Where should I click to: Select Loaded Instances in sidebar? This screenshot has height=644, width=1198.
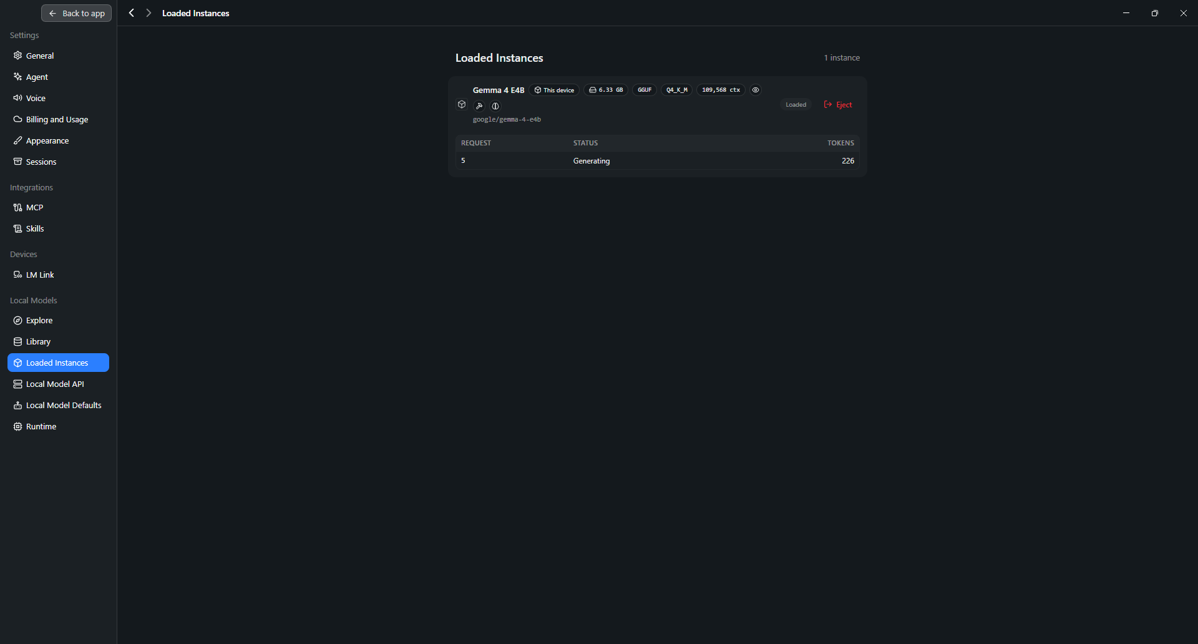[x=58, y=363]
